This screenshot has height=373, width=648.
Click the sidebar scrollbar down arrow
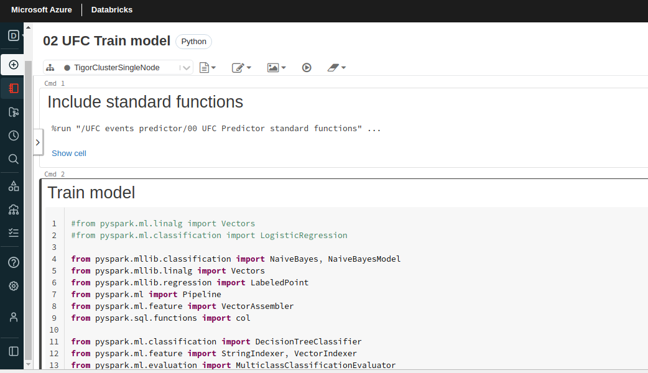tap(28, 364)
